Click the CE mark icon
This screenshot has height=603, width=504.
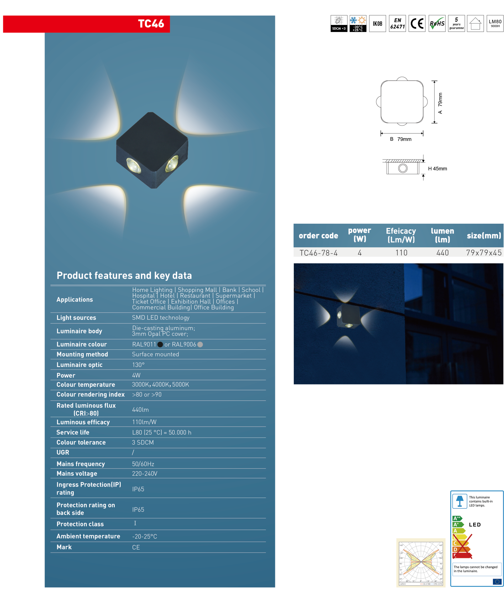coord(417,24)
